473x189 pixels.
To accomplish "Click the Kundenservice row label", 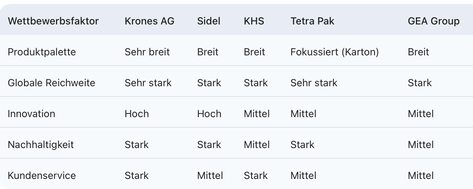I will 42,176.
